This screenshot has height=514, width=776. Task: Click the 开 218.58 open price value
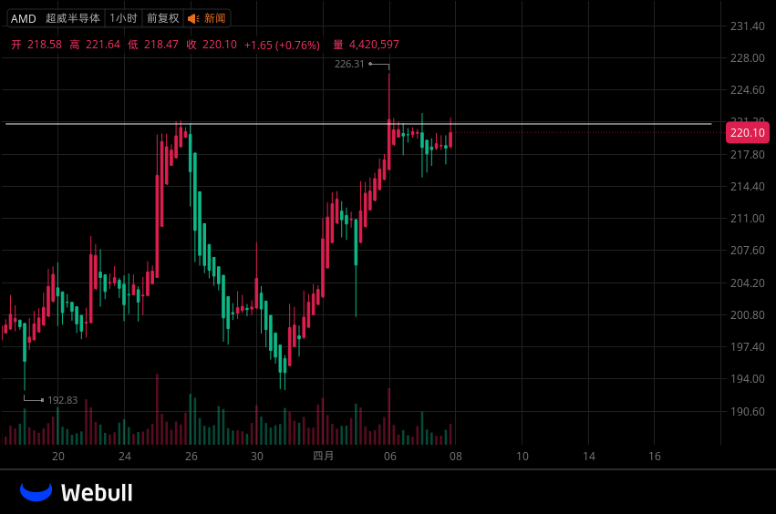pos(36,45)
